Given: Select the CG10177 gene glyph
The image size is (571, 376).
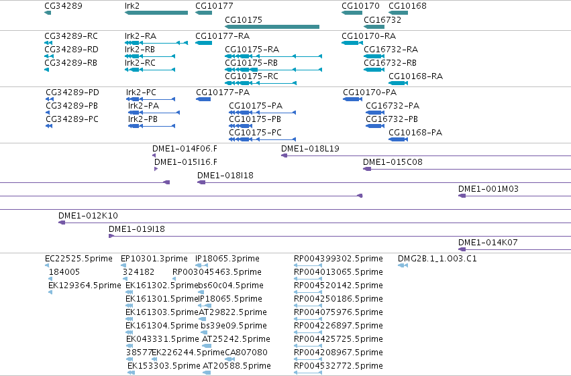Looking at the screenshot, I should pyautogui.click(x=203, y=13).
